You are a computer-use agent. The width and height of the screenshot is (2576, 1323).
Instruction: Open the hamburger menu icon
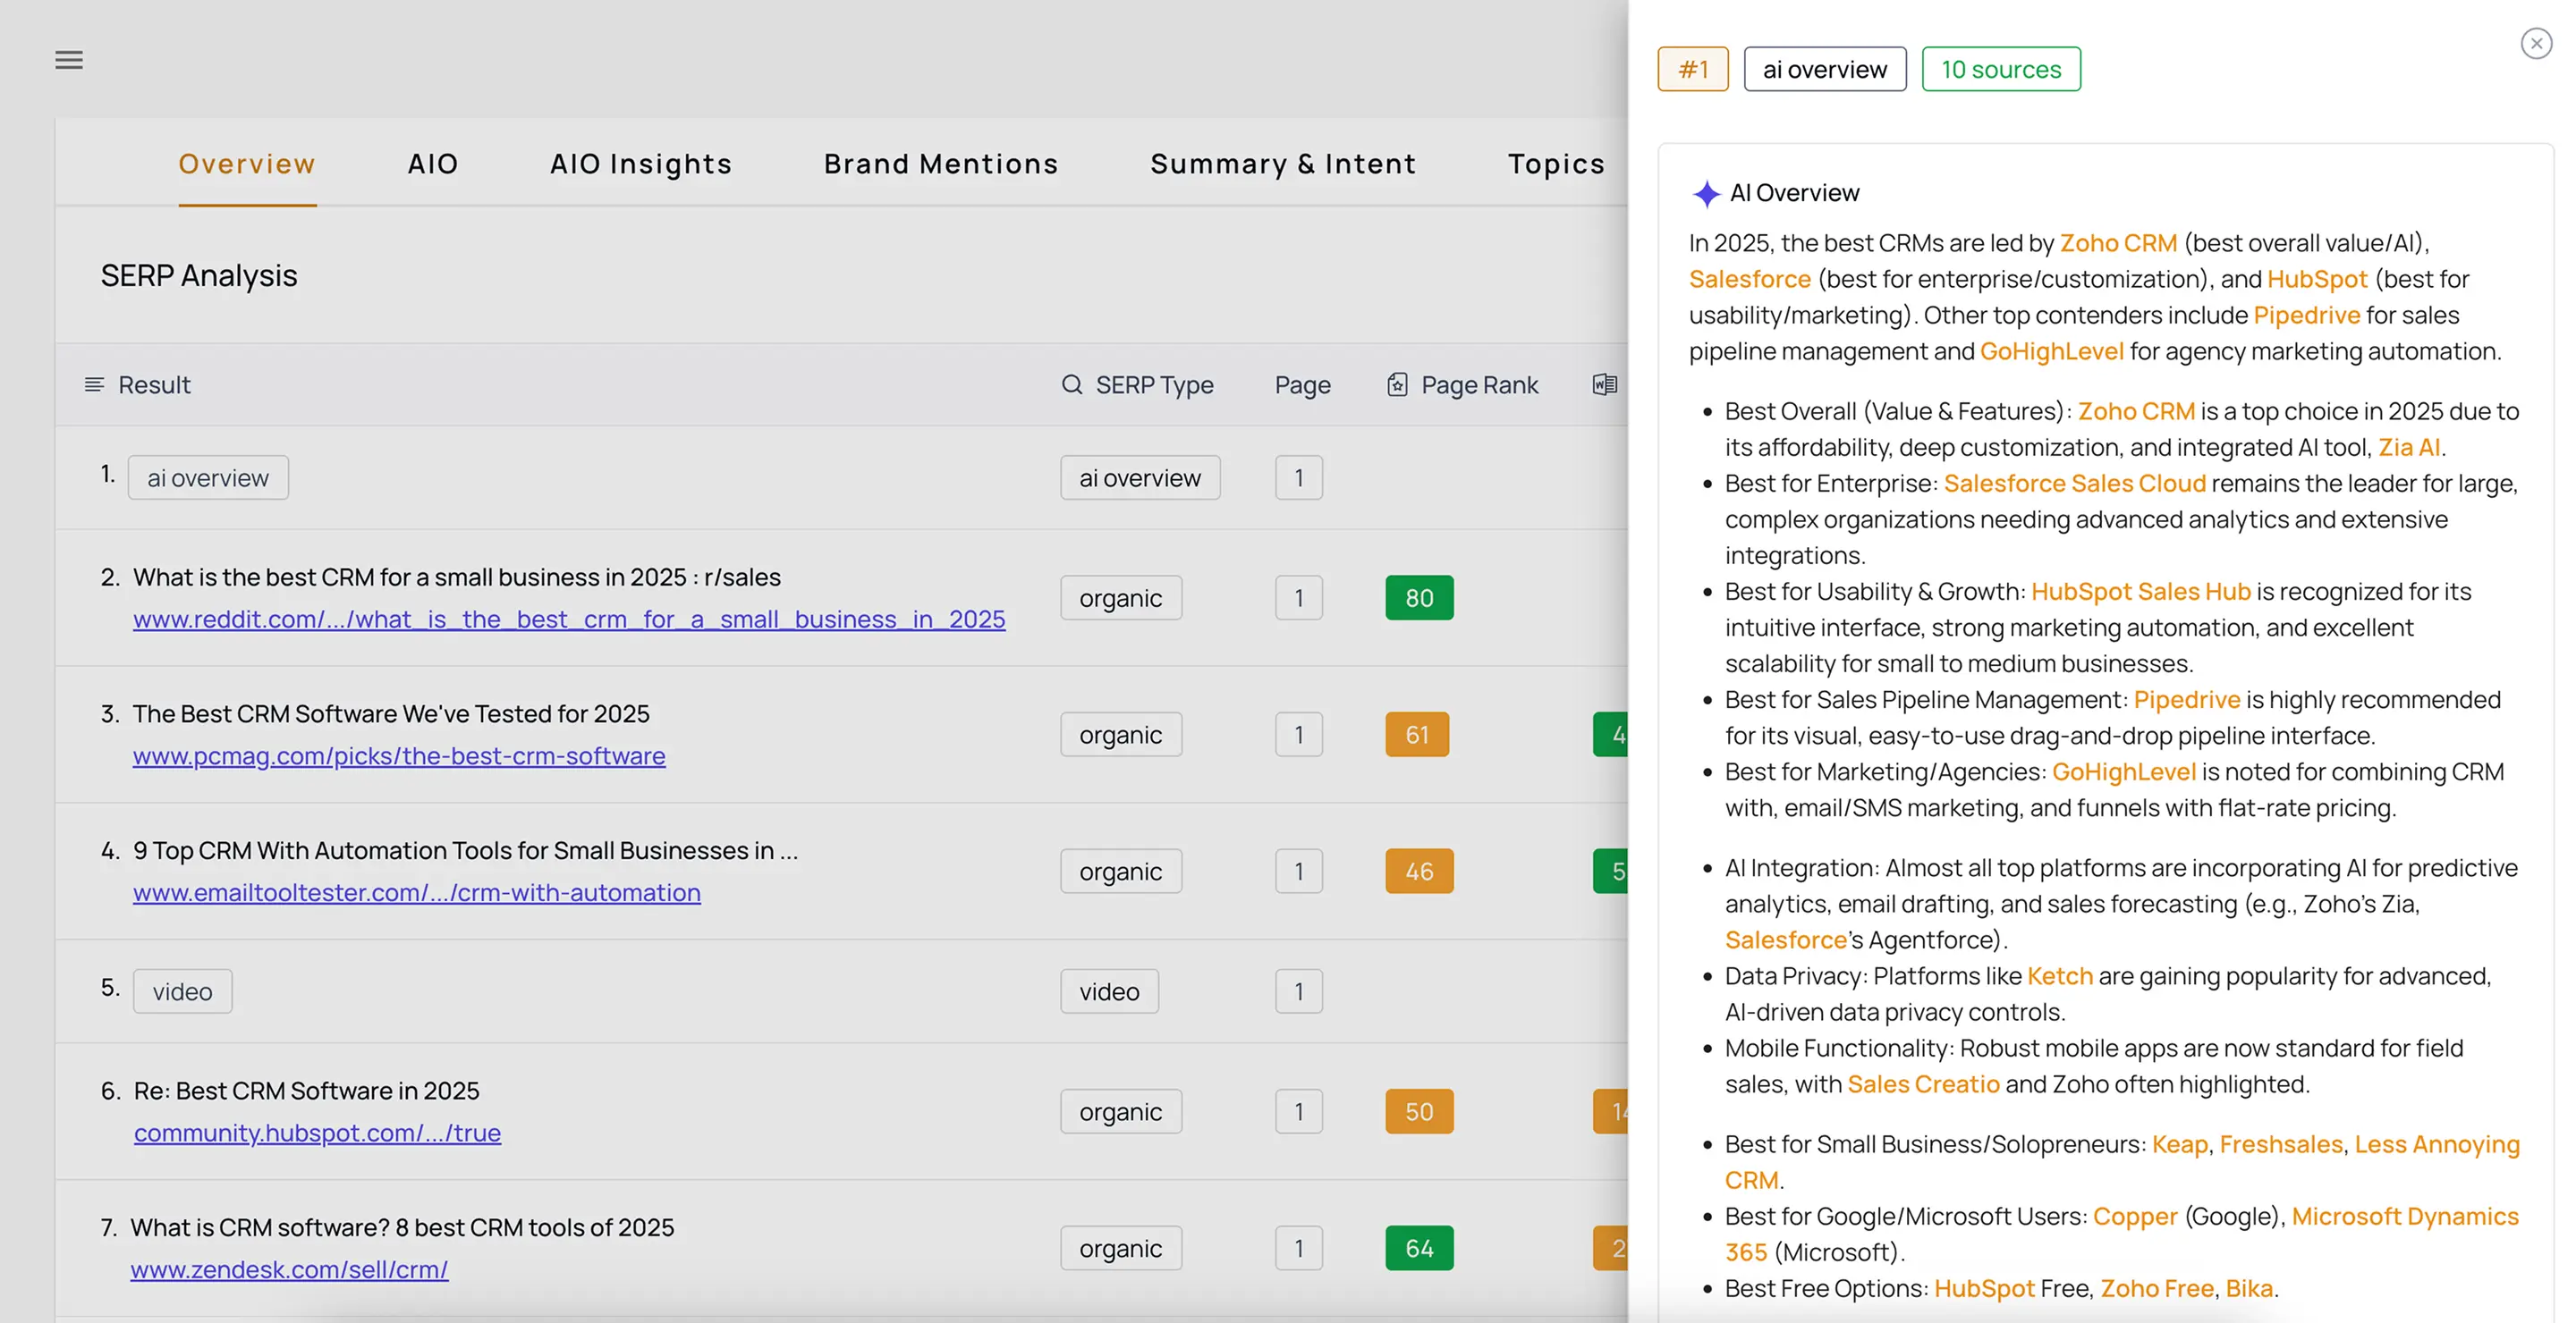click(x=69, y=60)
